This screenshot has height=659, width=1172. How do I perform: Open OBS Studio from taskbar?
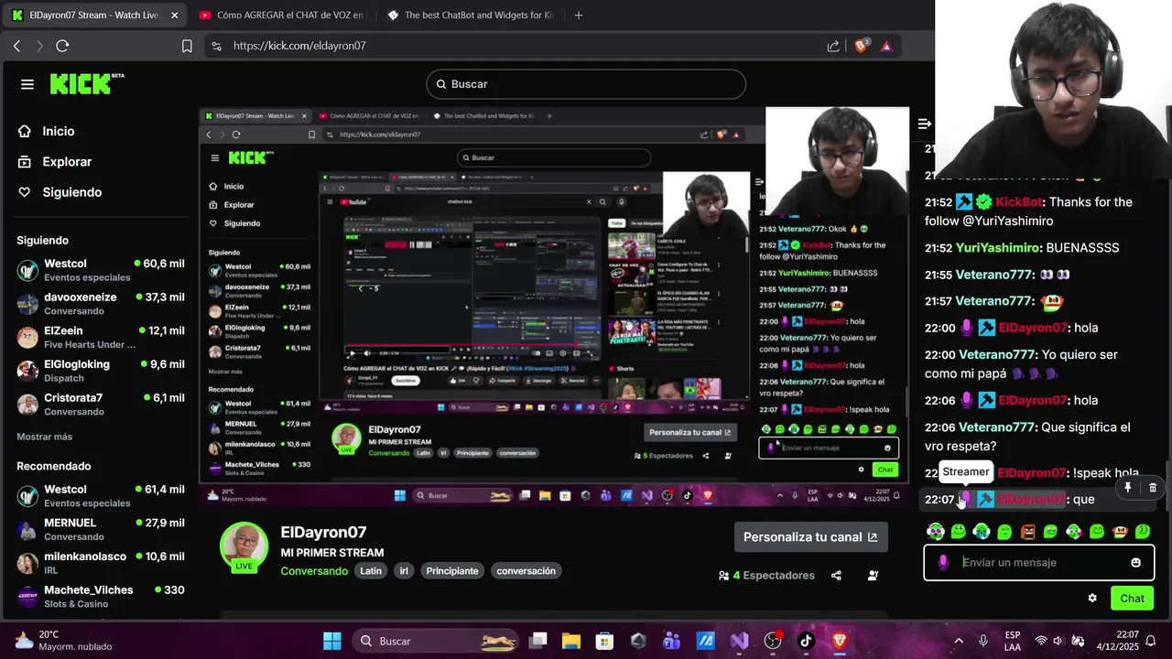click(772, 641)
